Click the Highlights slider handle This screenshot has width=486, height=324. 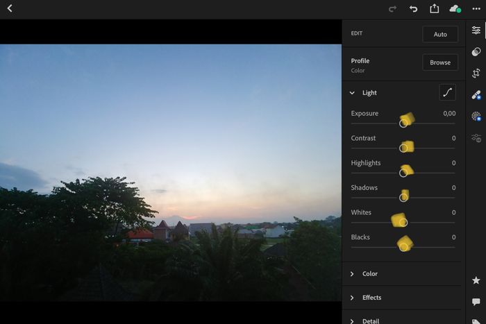[403, 173]
